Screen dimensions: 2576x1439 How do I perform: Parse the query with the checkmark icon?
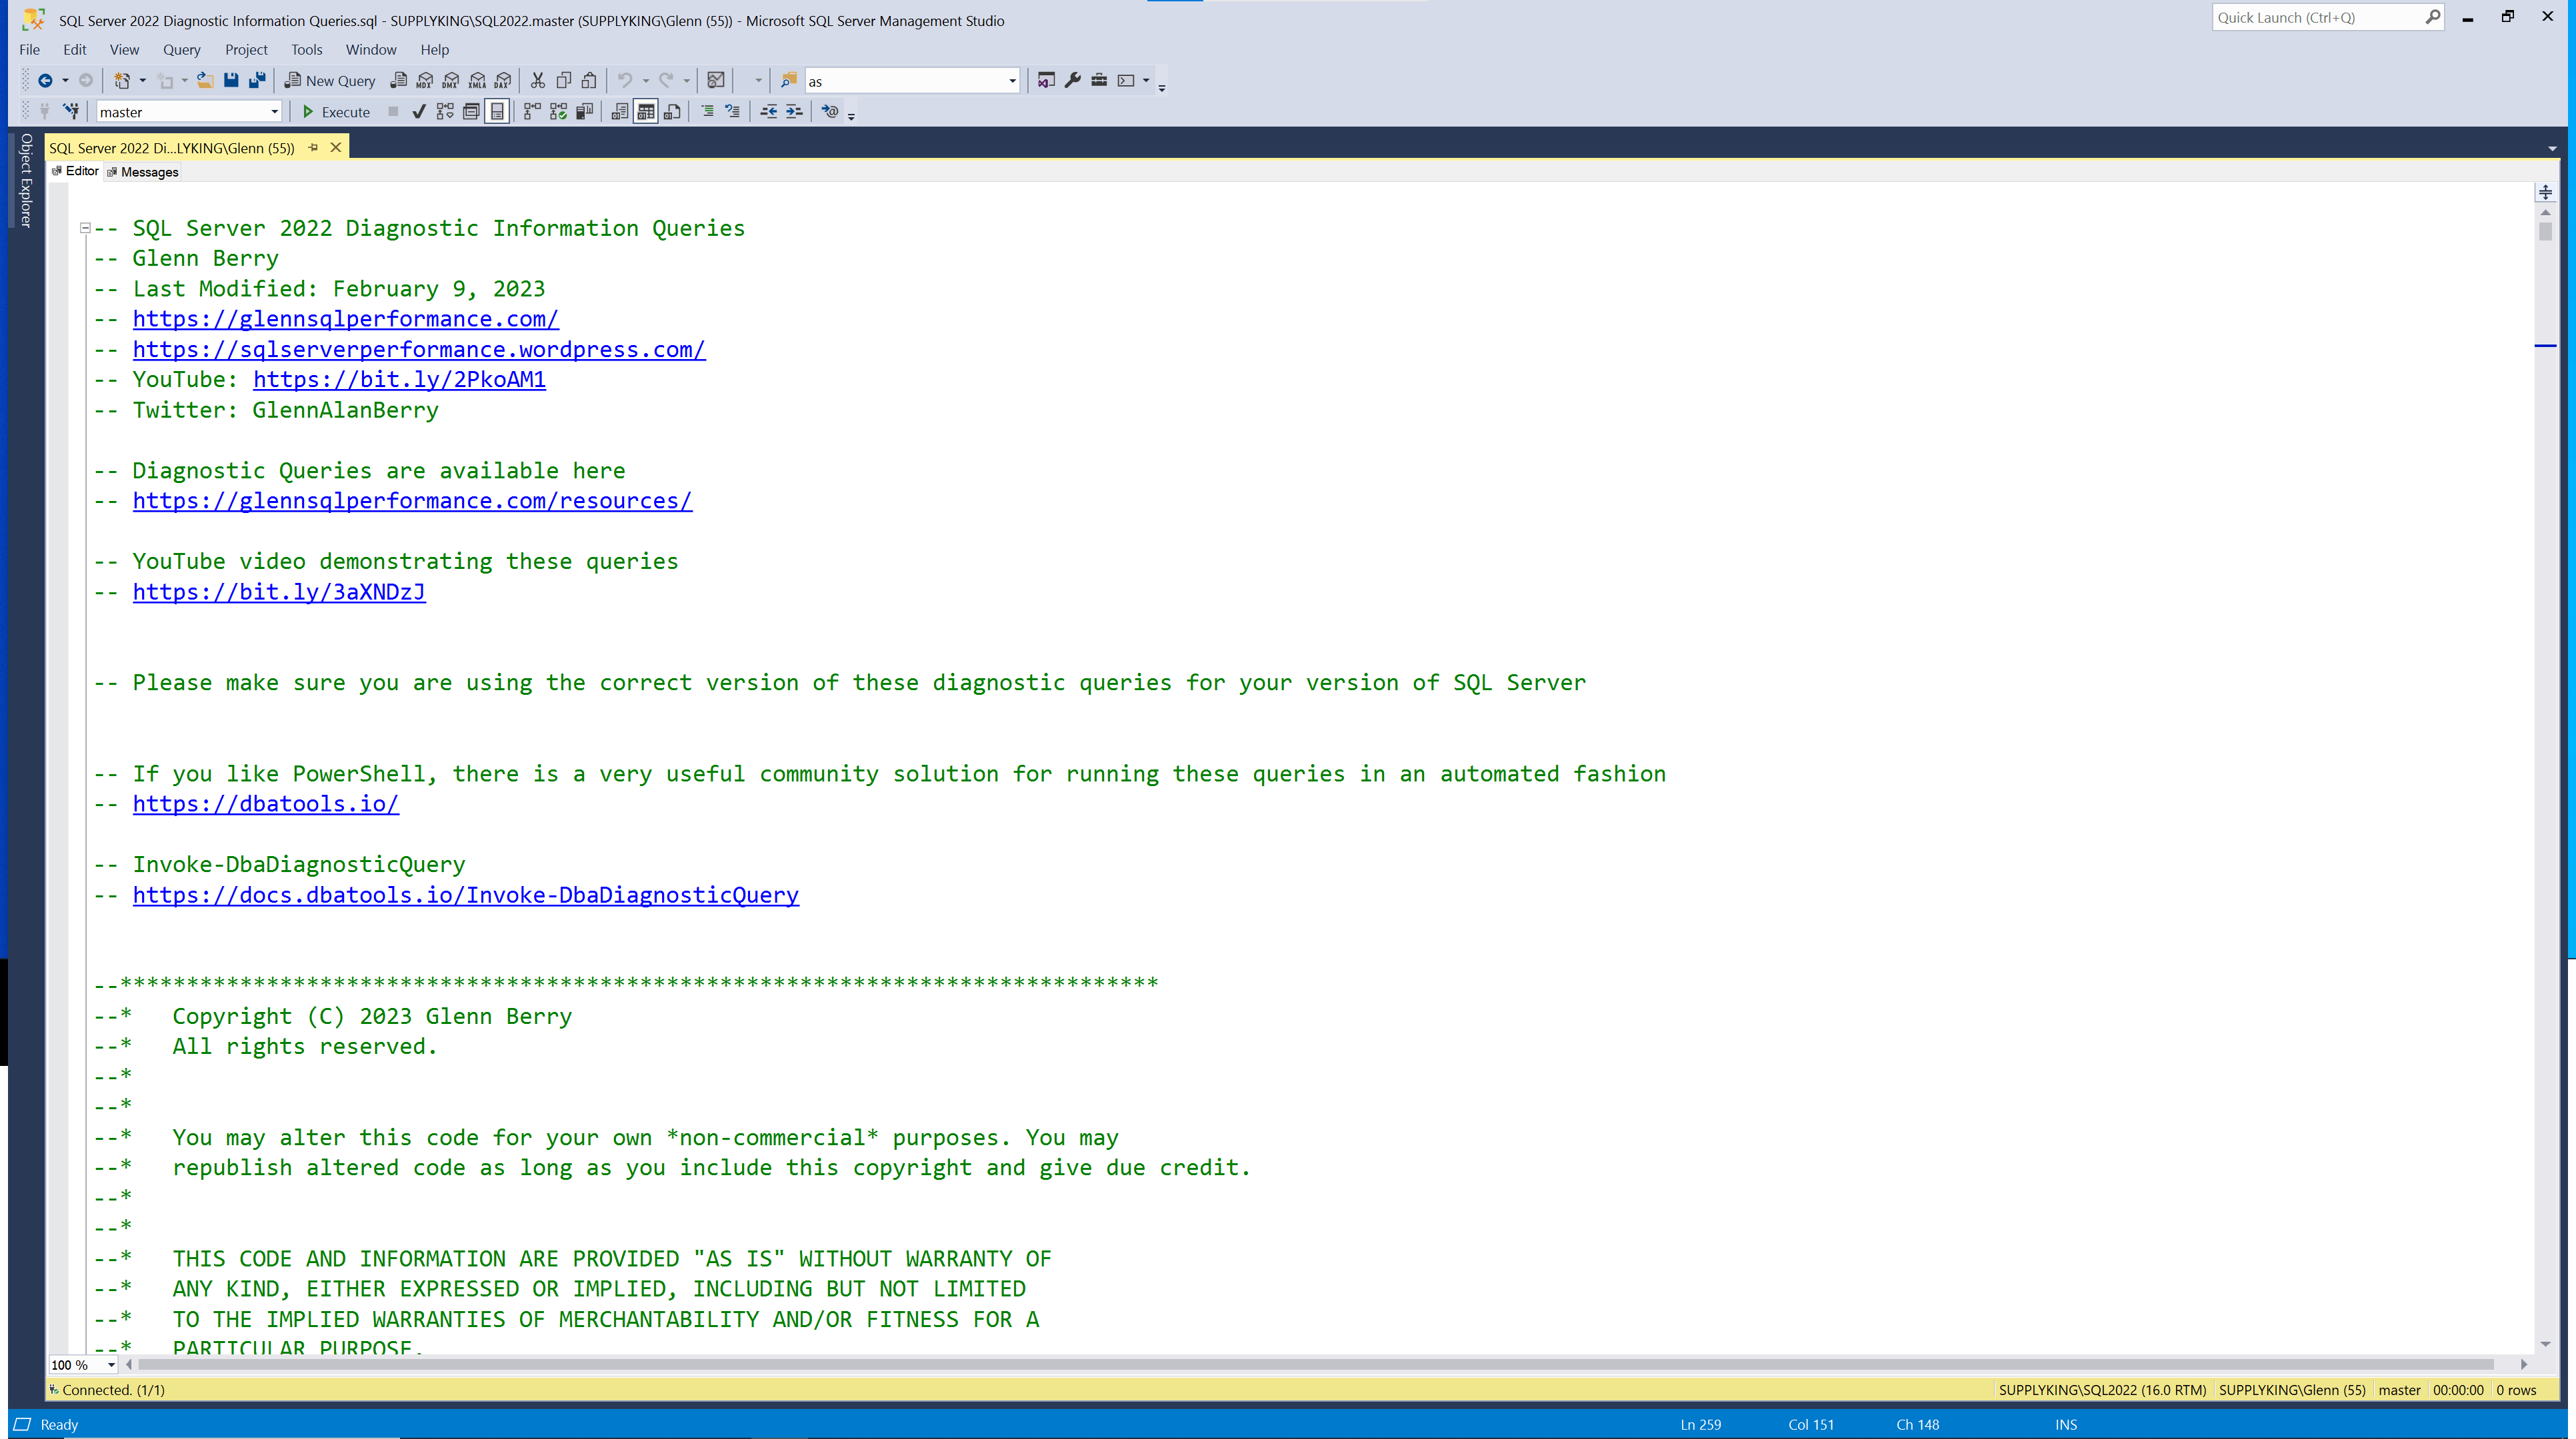419,112
